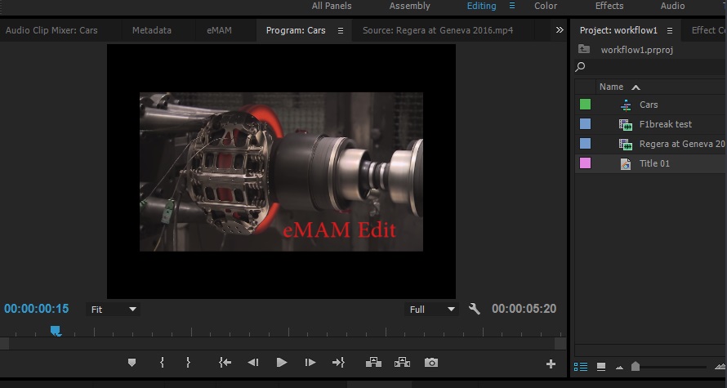This screenshot has height=388, width=727.
Task: Open the Source: Regera at Geneva tab
Action: (x=438, y=30)
